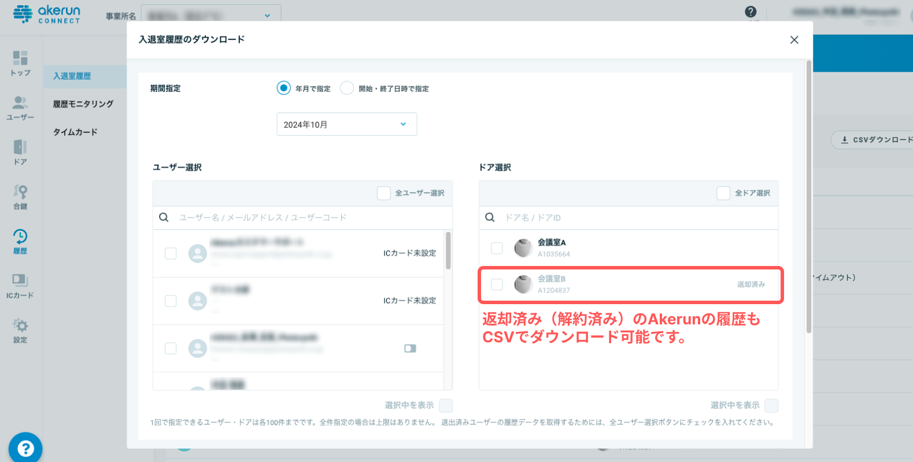
Task: Check the 会議室A door checkbox
Action: (497, 248)
